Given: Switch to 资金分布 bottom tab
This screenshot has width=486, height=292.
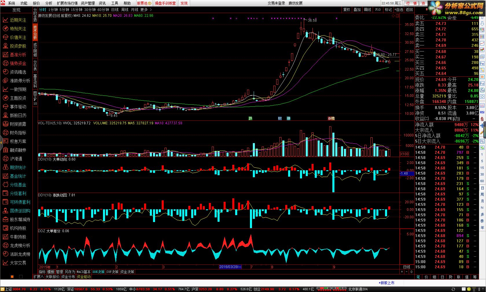Looking at the screenshot, I should click(68, 277).
